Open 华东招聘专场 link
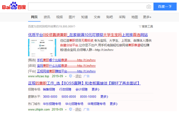This screenshot has width=179, height=114. (x=52, y=104)
